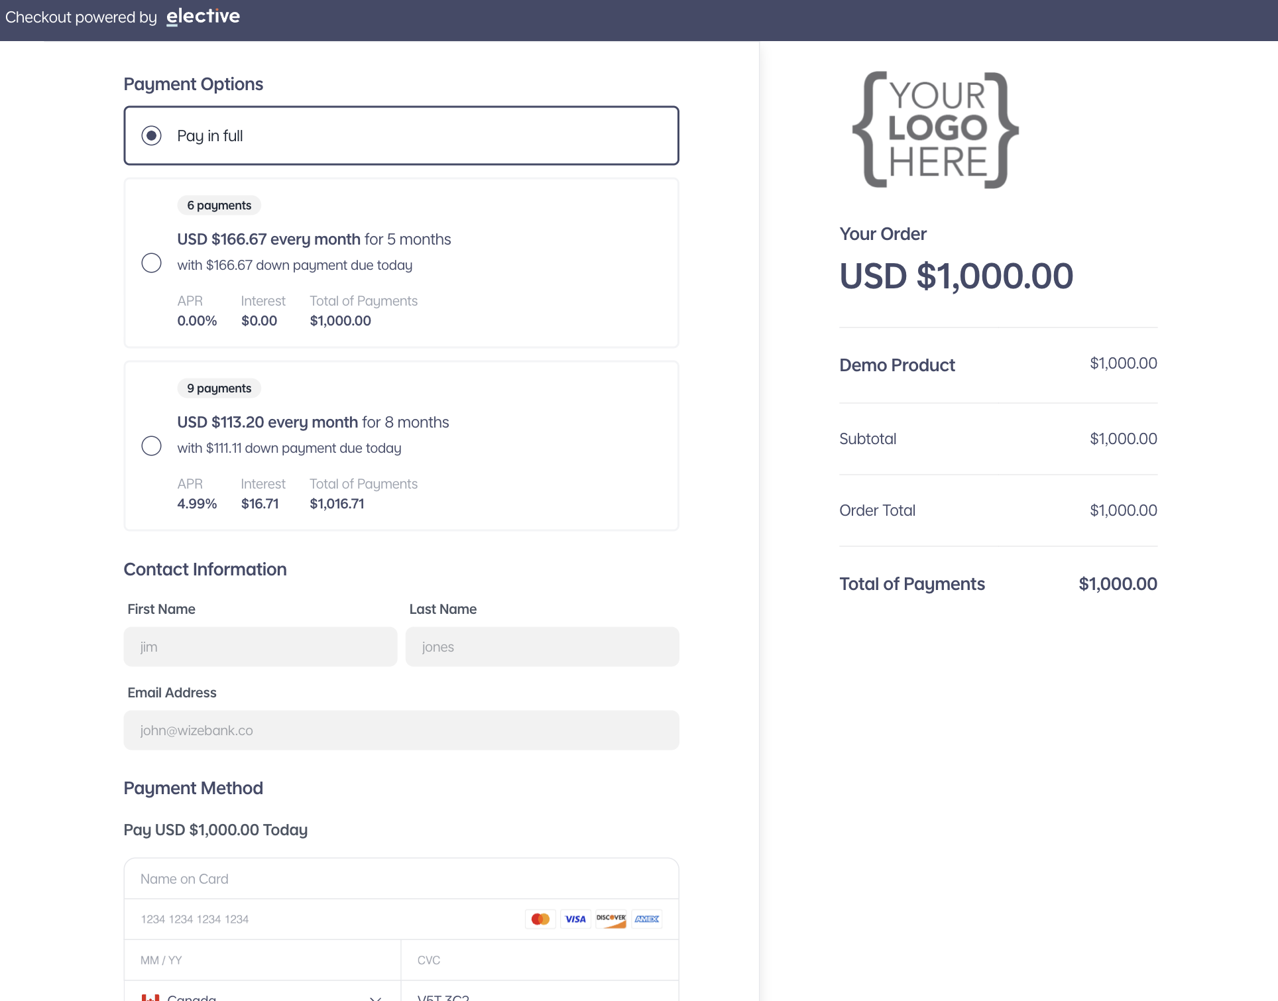
Task: Click the Amex card icon
Action: [x=646, y=919]
